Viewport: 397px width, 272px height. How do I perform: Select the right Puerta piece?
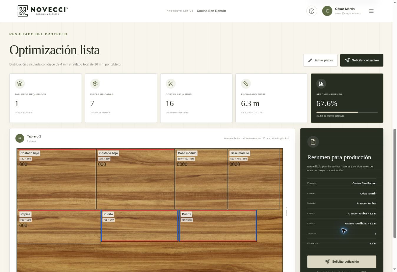(x=218, y=226)
